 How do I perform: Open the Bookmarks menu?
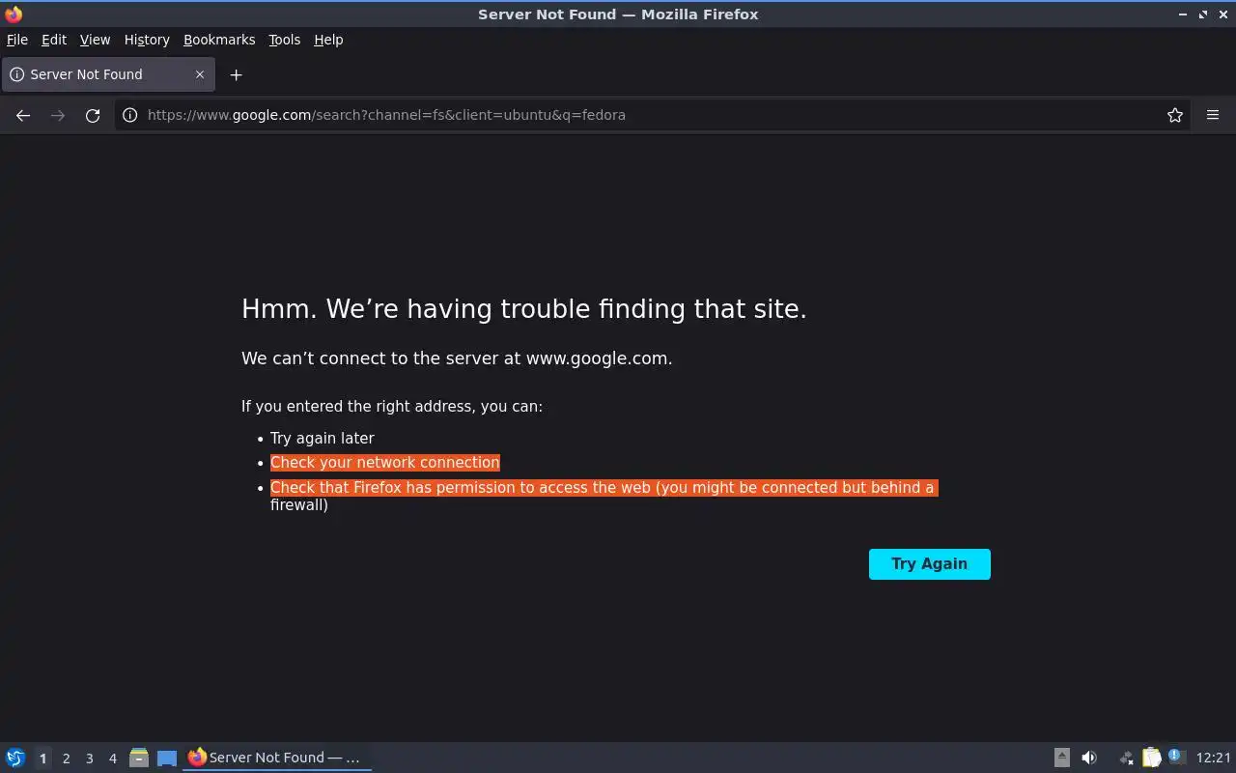tap(219, 40)
